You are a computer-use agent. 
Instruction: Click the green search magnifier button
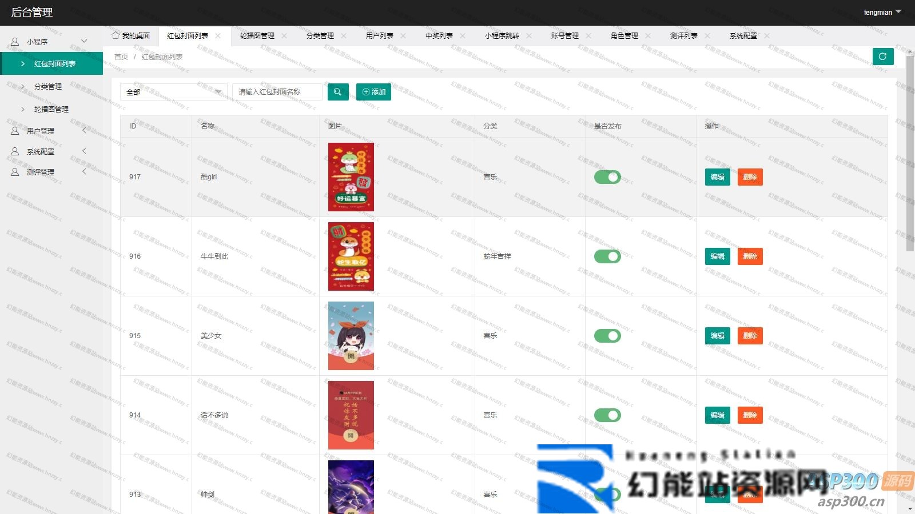pyautogui.click(x=338, y=92)
